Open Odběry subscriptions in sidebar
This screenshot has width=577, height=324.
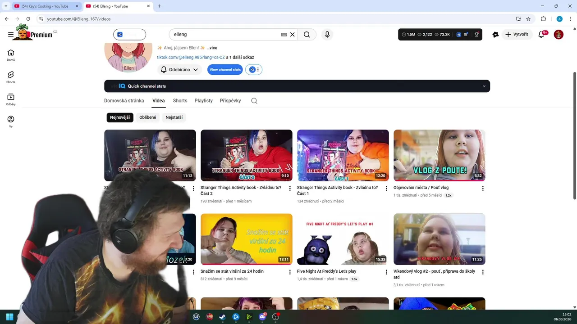point(11,99)
